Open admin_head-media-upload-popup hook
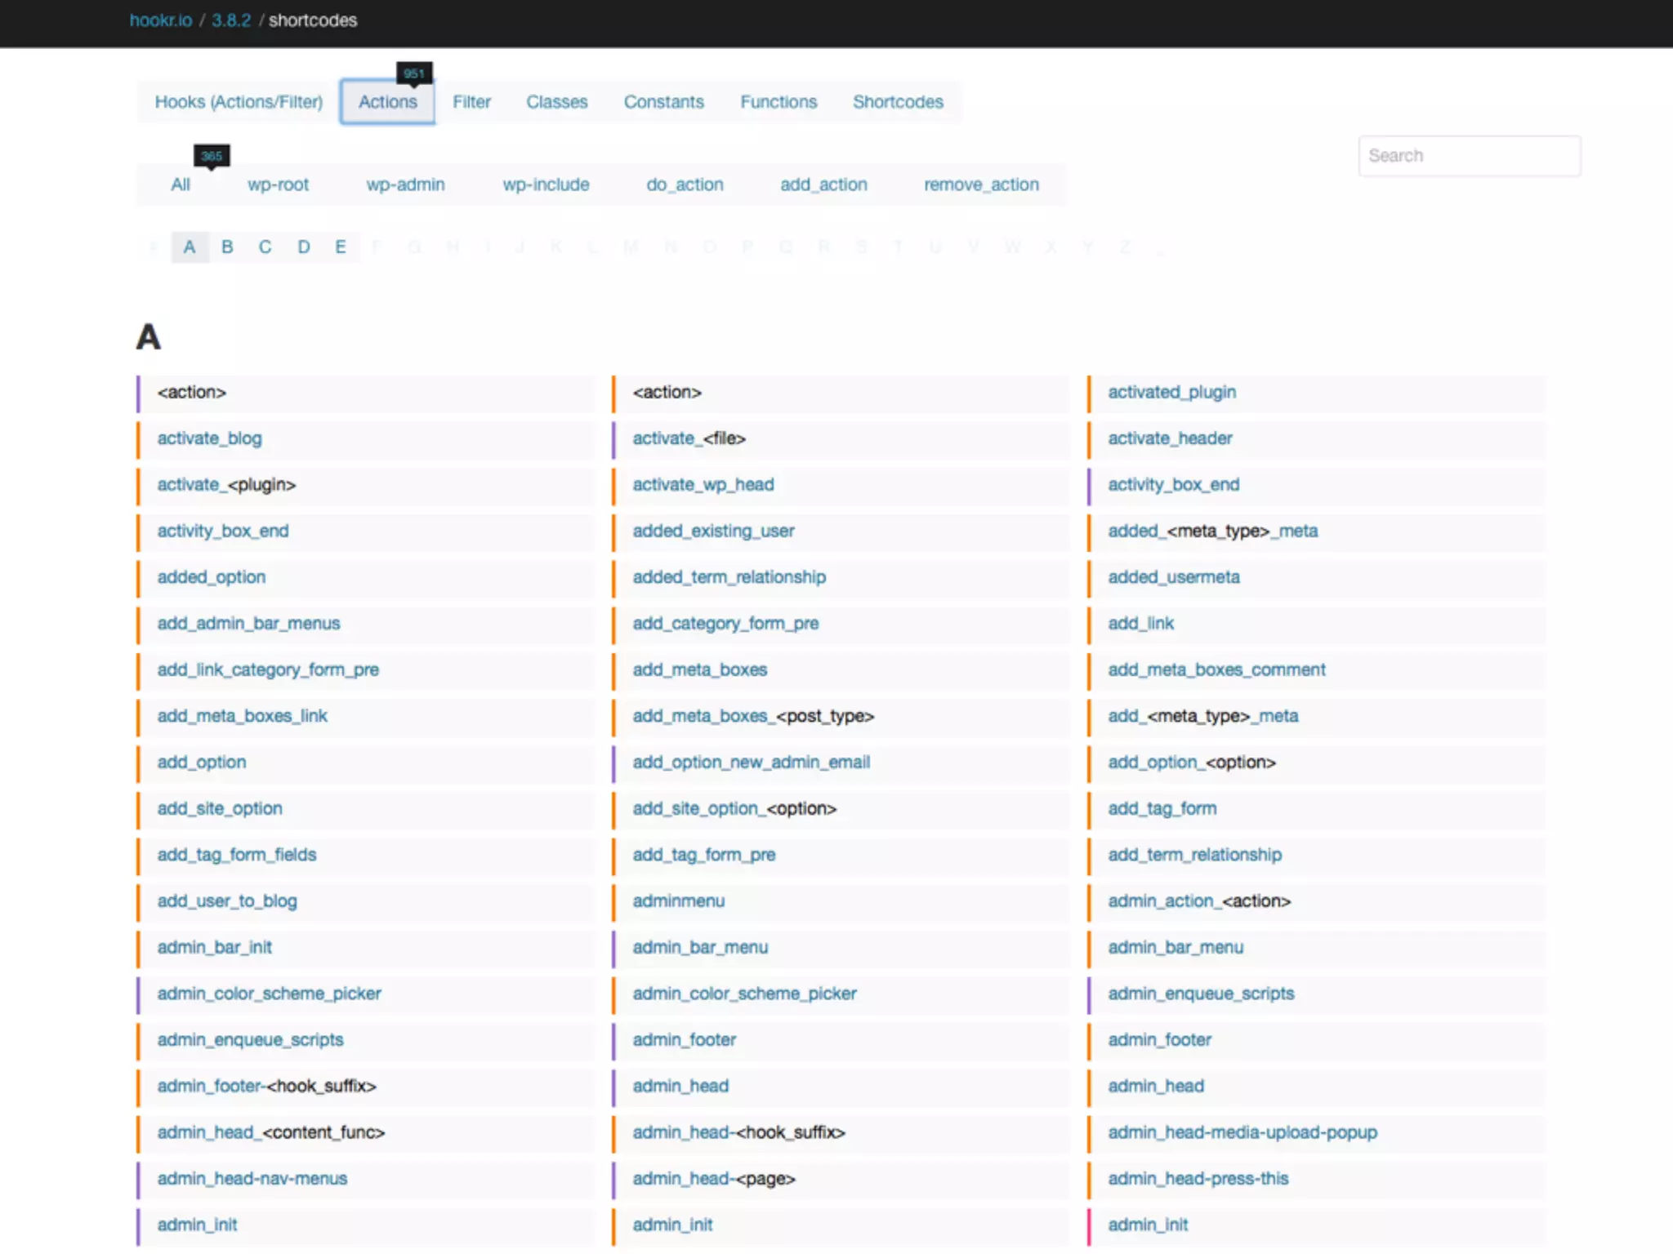The image size is (1673, 1254). pyautogui.click(x=1242, y=1132)
